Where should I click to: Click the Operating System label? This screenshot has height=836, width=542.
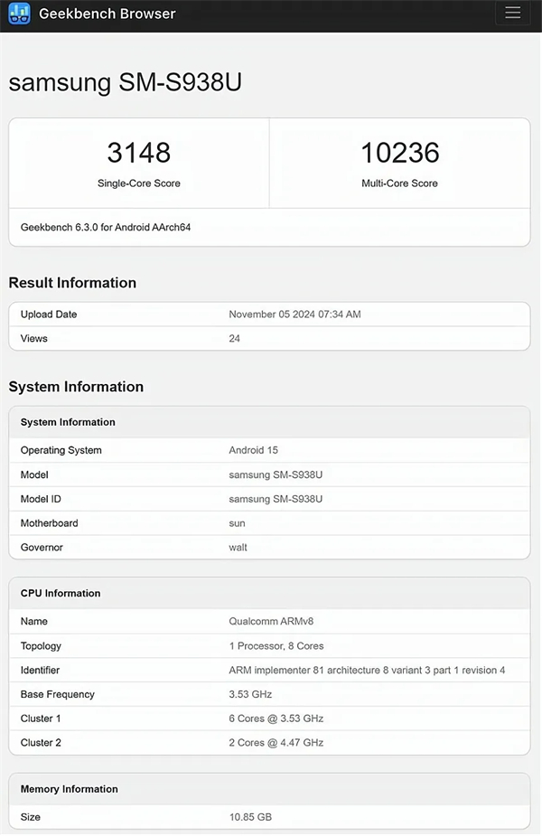(61, 450)
